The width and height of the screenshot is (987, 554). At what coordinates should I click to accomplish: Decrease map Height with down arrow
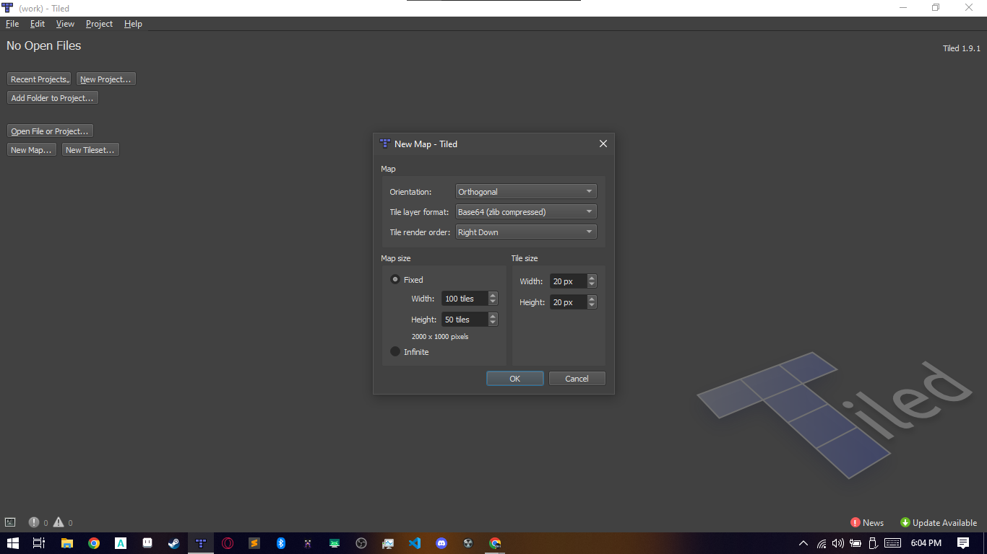(493, 323)
